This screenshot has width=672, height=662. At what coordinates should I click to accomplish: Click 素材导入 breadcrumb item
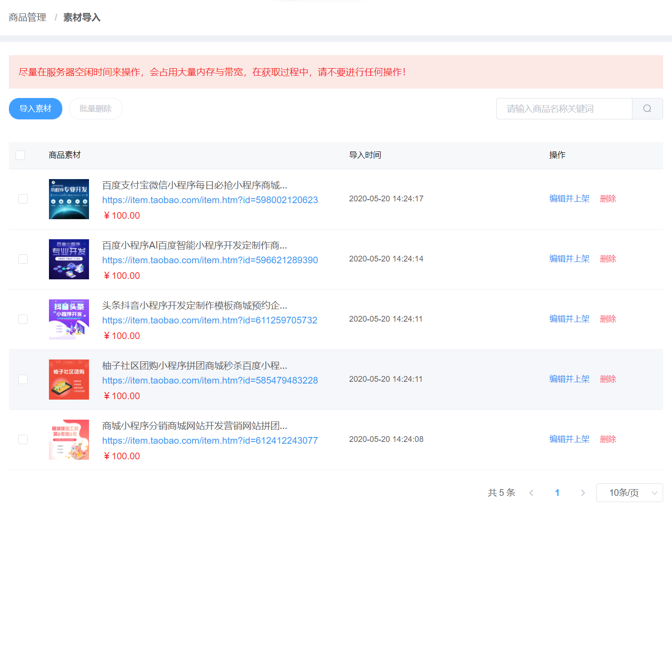[82, 17]
